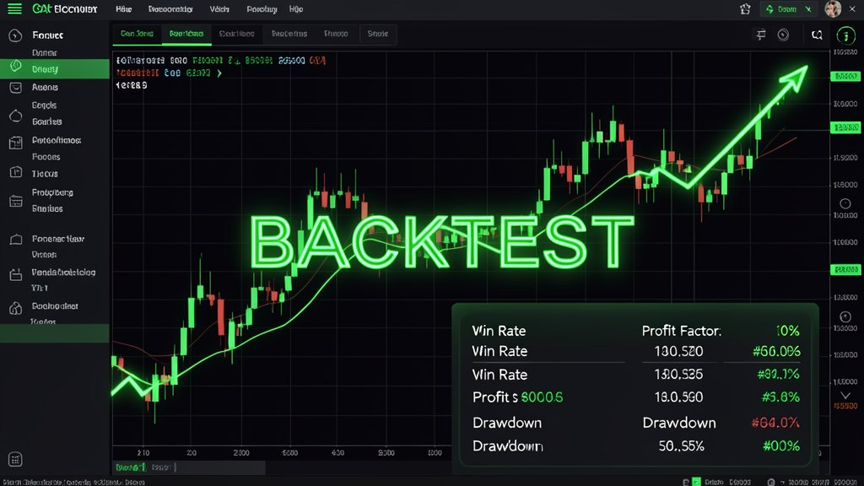Click the green Profit $ amount

coord(542,397)
